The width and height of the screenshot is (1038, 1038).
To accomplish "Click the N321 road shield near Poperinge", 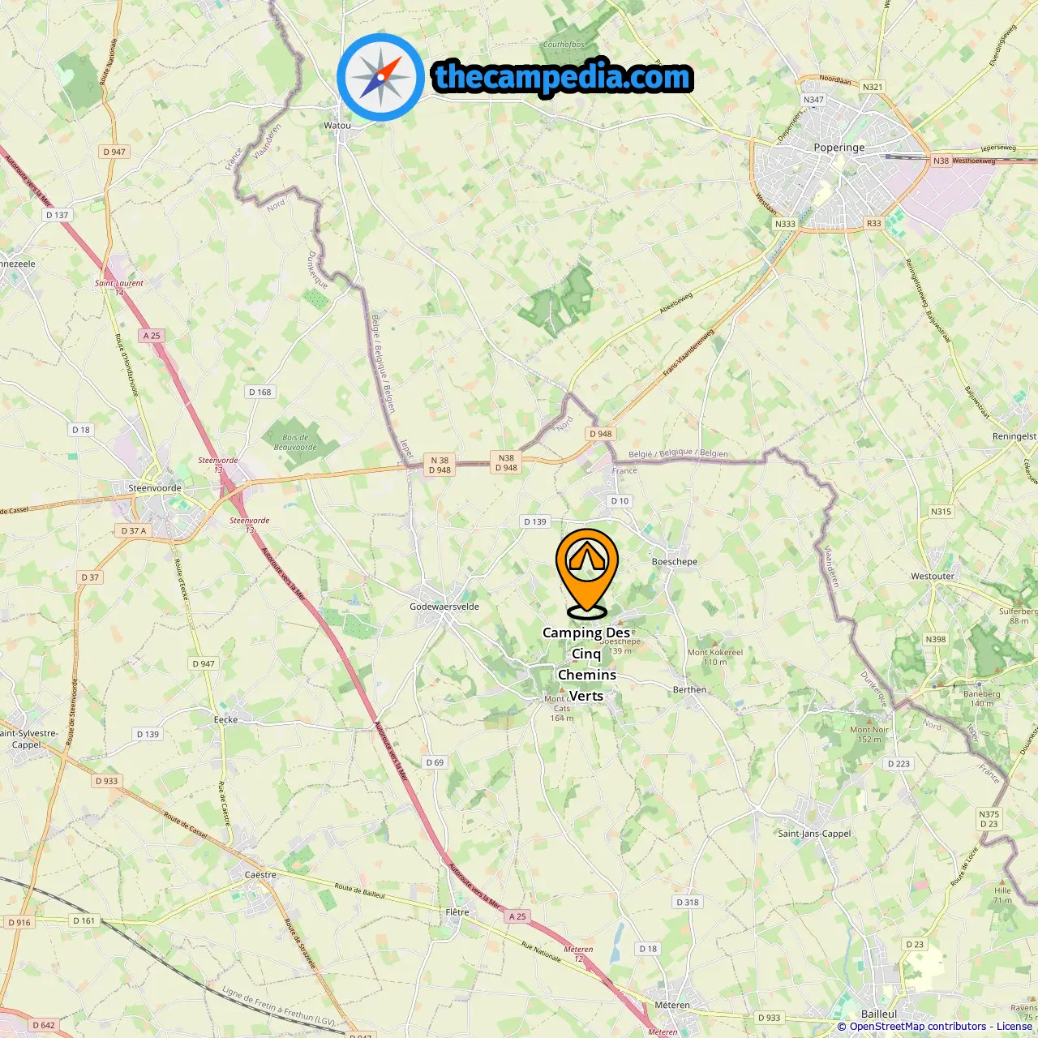I will (x=872, y=87).
